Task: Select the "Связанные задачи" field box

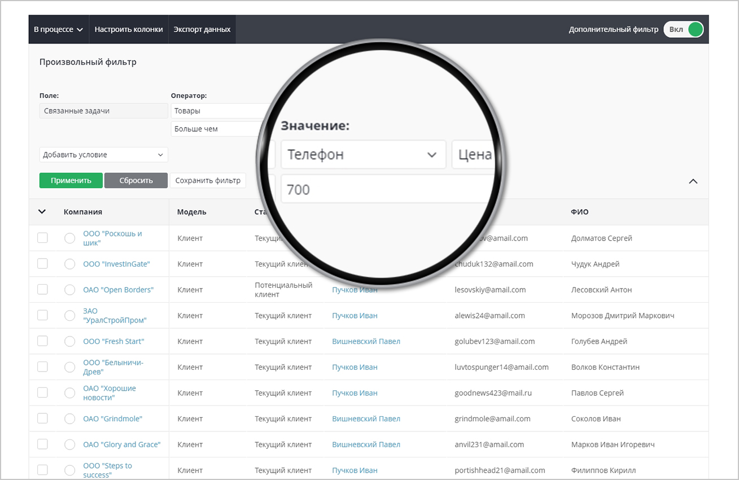Action: click(x=104, y=111)
